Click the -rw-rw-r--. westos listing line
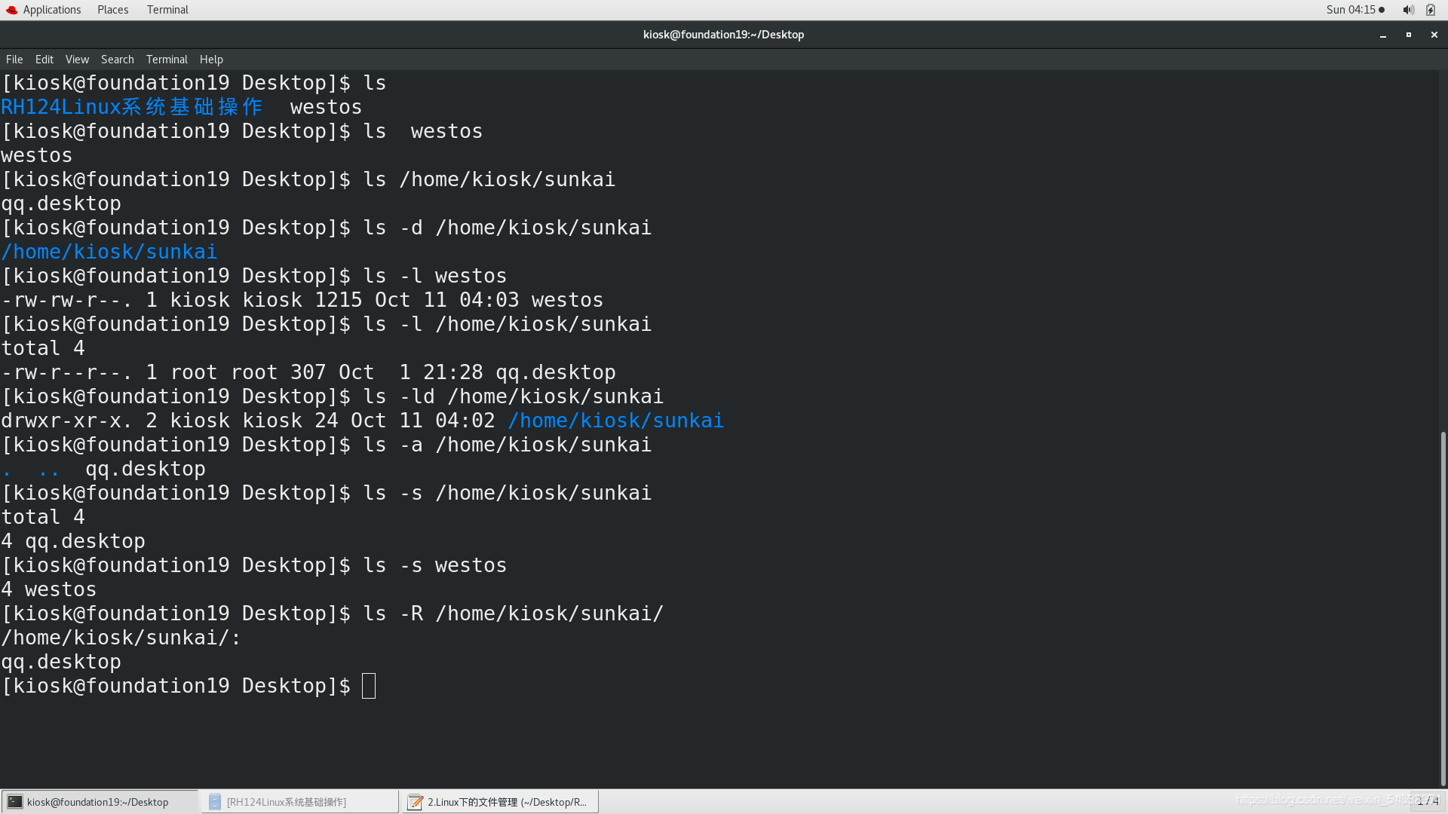The width and height of the screenshot is (1448, 814). tap(302, 300)
